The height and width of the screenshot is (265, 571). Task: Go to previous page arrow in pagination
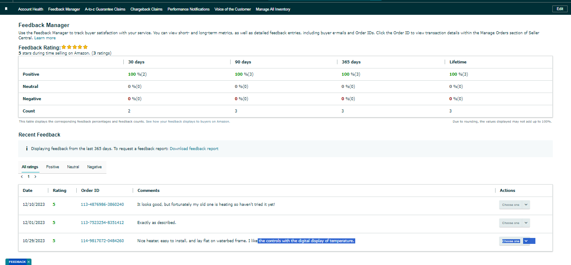pyautogui.click(x=22, y=177)
